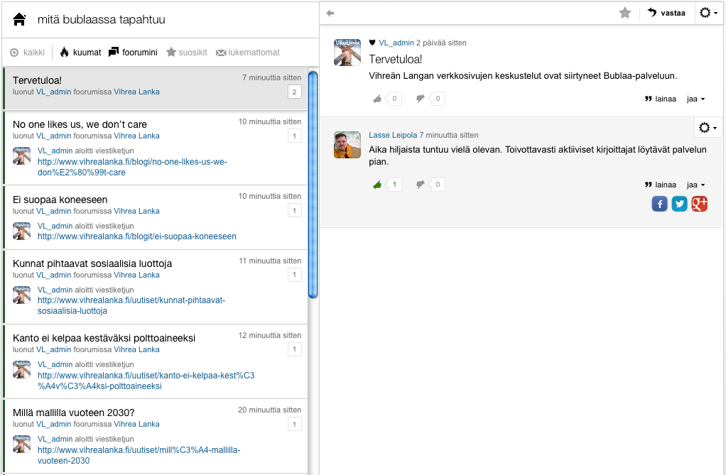This screenshot has width=726, height=475.
Task: Expand jaa menu on Lasse Leipola's reply
Action: (696, 185)
